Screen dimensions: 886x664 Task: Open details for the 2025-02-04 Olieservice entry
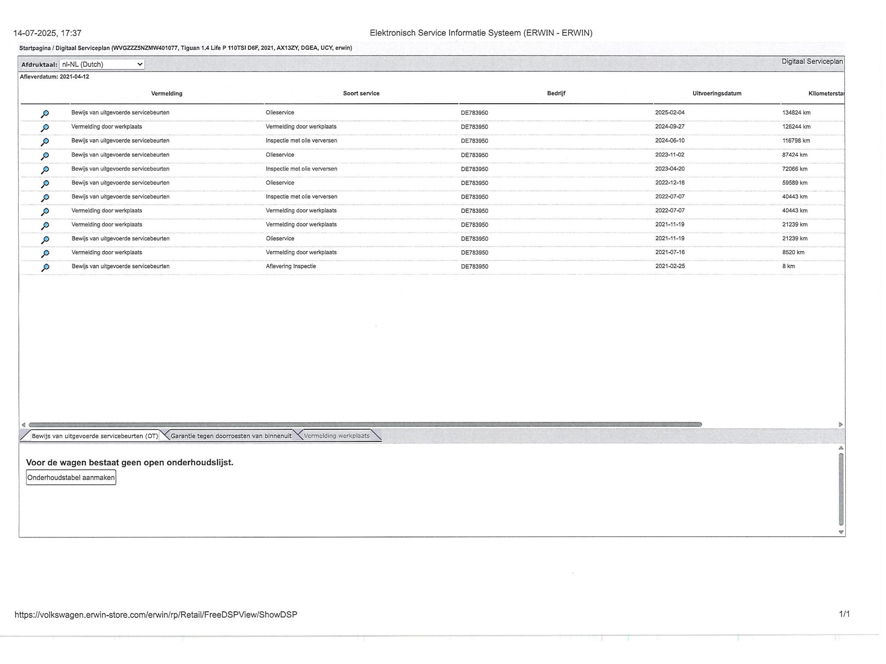pyautogui.click(x=45, y=114)
